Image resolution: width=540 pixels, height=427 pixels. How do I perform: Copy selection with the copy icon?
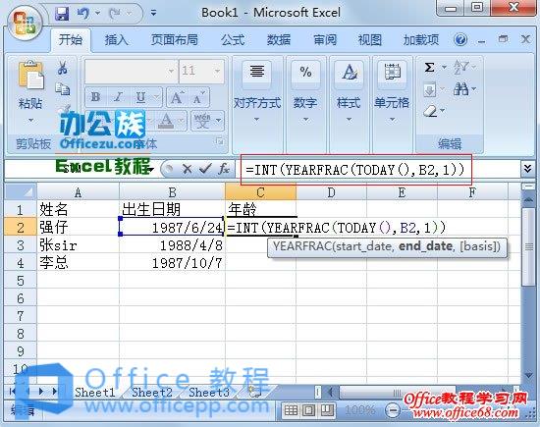click(62, 88)
